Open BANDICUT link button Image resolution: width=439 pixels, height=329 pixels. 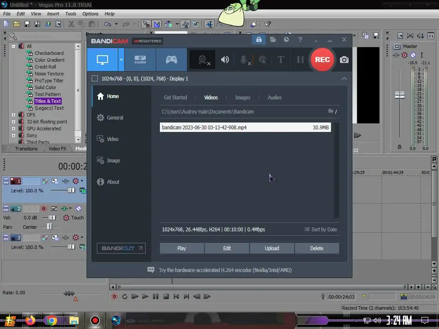[x=121, y=248]
